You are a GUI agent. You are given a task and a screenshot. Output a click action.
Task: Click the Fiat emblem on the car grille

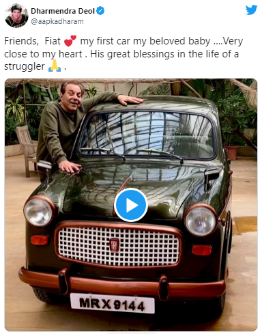click(114, 245)
